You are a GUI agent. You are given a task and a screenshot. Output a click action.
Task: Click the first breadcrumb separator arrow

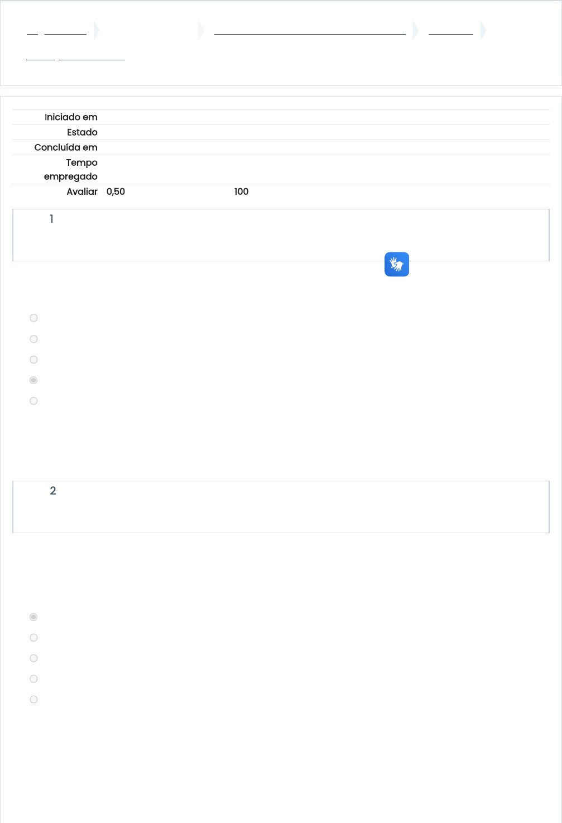point(97,31)
